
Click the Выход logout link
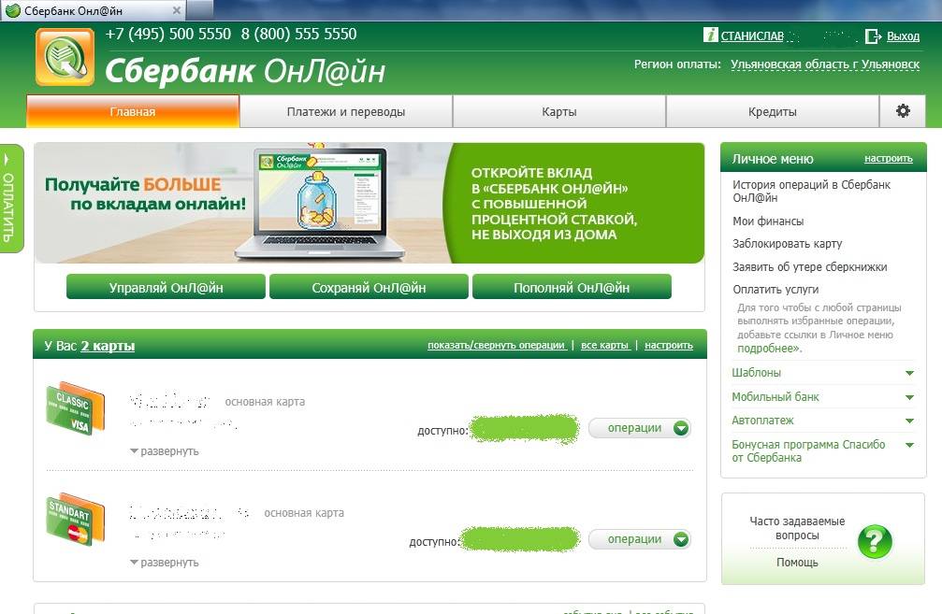click(903, 36)
